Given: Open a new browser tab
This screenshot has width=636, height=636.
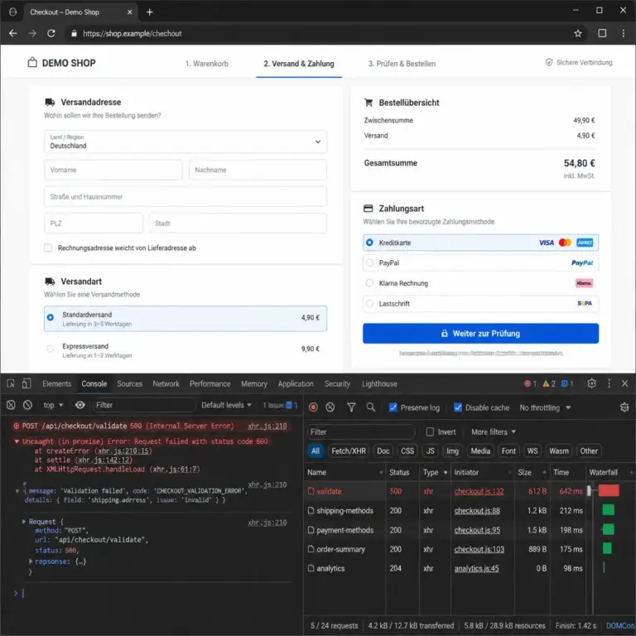Looking at the screenshot, I should (150, 12).
